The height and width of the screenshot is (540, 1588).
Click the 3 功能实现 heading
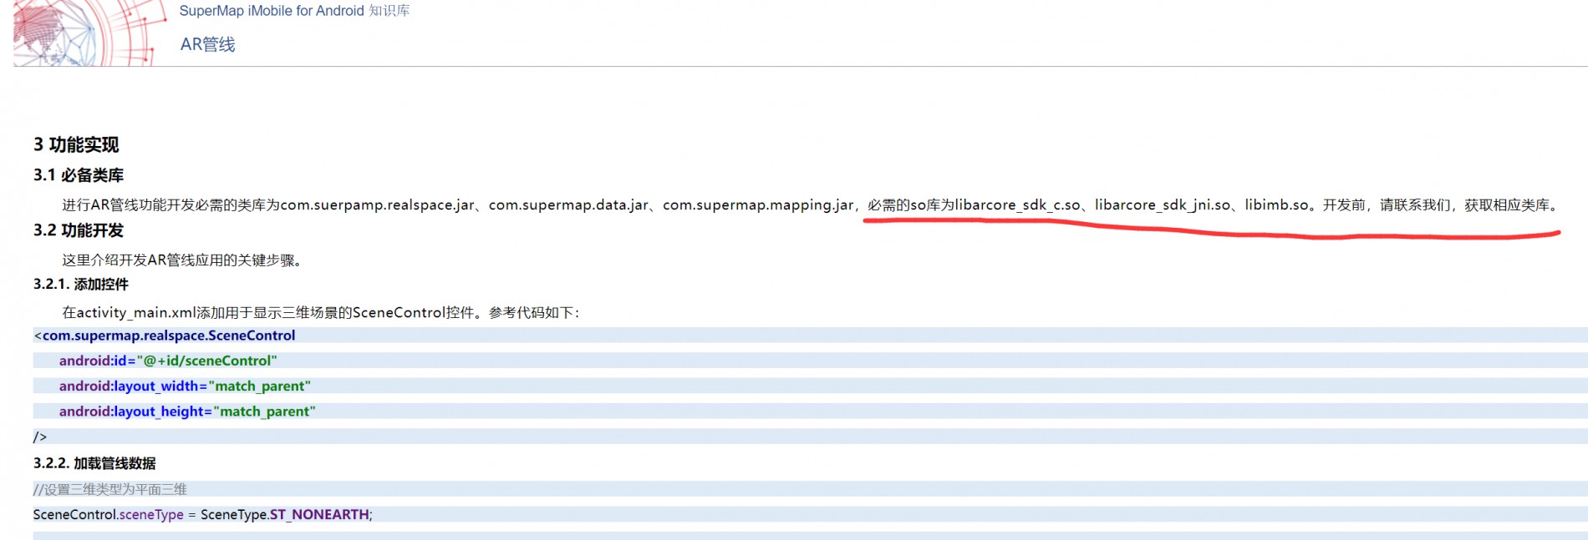(76, 144)
